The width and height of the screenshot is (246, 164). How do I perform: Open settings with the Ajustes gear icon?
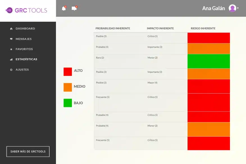point(11,69)
